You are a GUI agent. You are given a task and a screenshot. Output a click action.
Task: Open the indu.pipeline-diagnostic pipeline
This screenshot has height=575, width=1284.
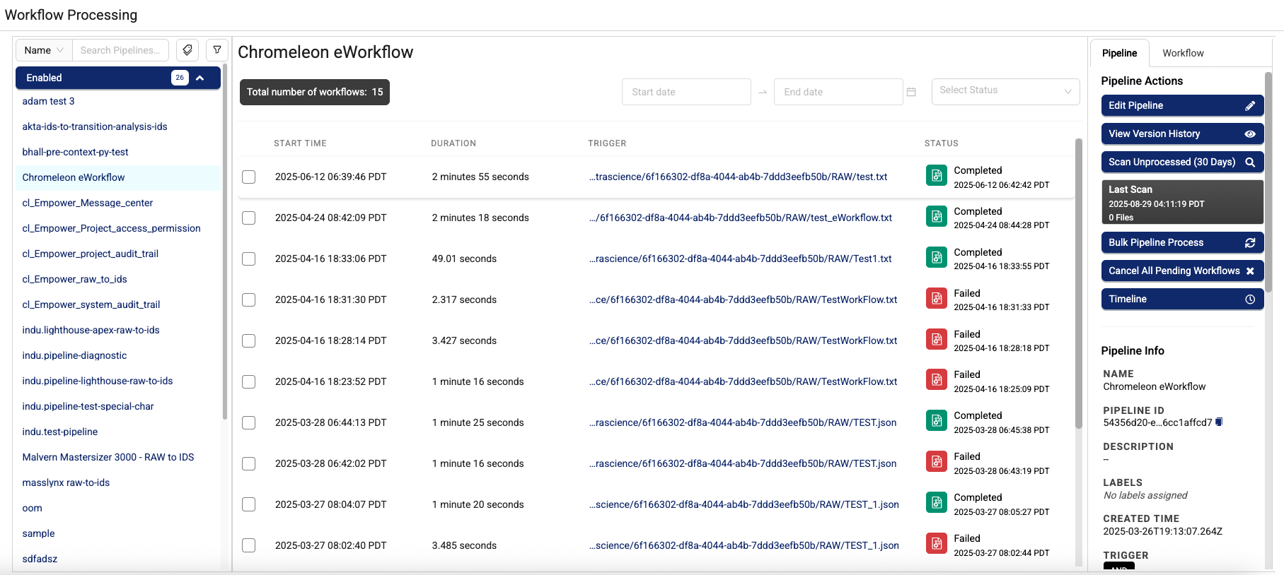[x=74, y=355]
